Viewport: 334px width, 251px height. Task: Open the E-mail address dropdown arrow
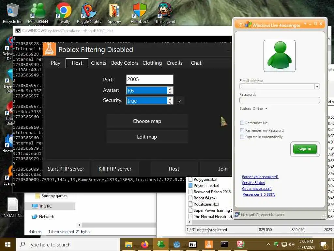click(x=317, y=86)
